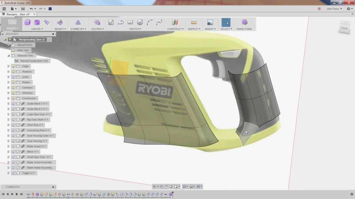Toggle visibility bulb of Canvases folder

[13, 88]
